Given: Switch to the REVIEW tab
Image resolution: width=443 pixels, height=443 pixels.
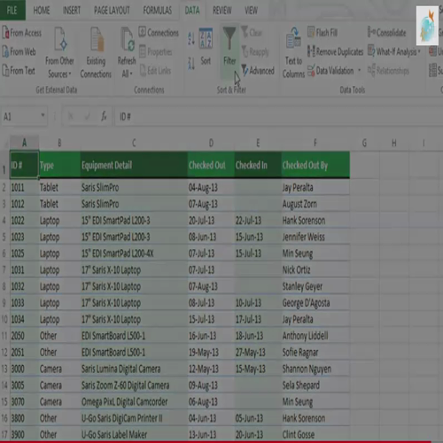Looking at the screenshot, I should tap(222, 11).
